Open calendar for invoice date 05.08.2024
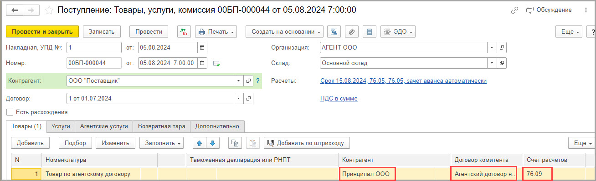This screenshot has height=181, width=596. [x=202, y=47]
